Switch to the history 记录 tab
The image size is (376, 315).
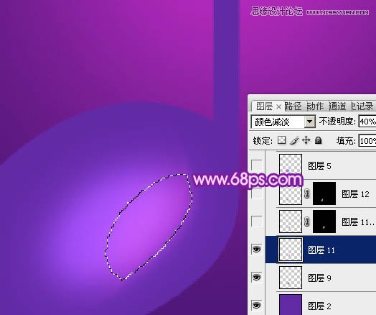pyautogui.click(x=362, y=106)
